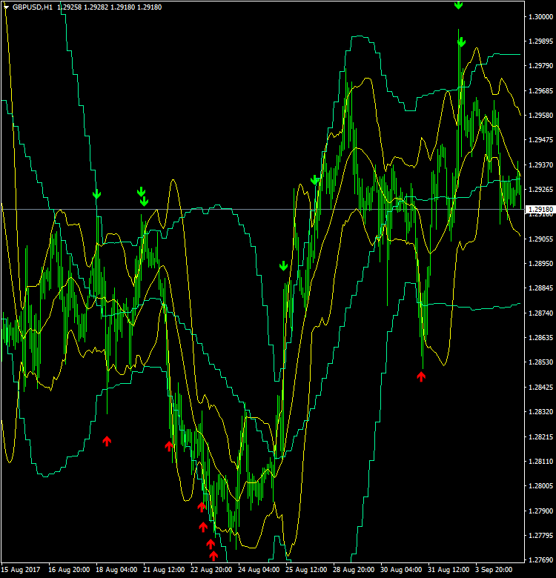
Task: Click the 18 Aug 04:00 time label
Action: pos(116,570)
